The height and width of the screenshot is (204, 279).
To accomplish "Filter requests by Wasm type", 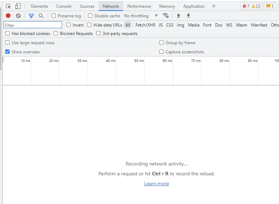I will click(241, 25).
